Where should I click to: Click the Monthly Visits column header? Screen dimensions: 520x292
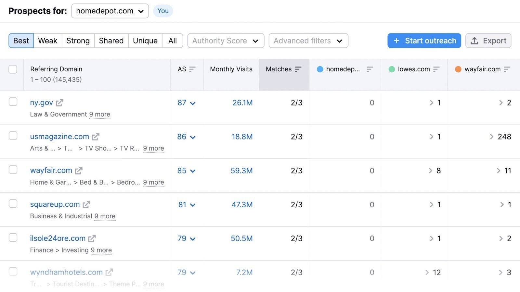[231, 69]
